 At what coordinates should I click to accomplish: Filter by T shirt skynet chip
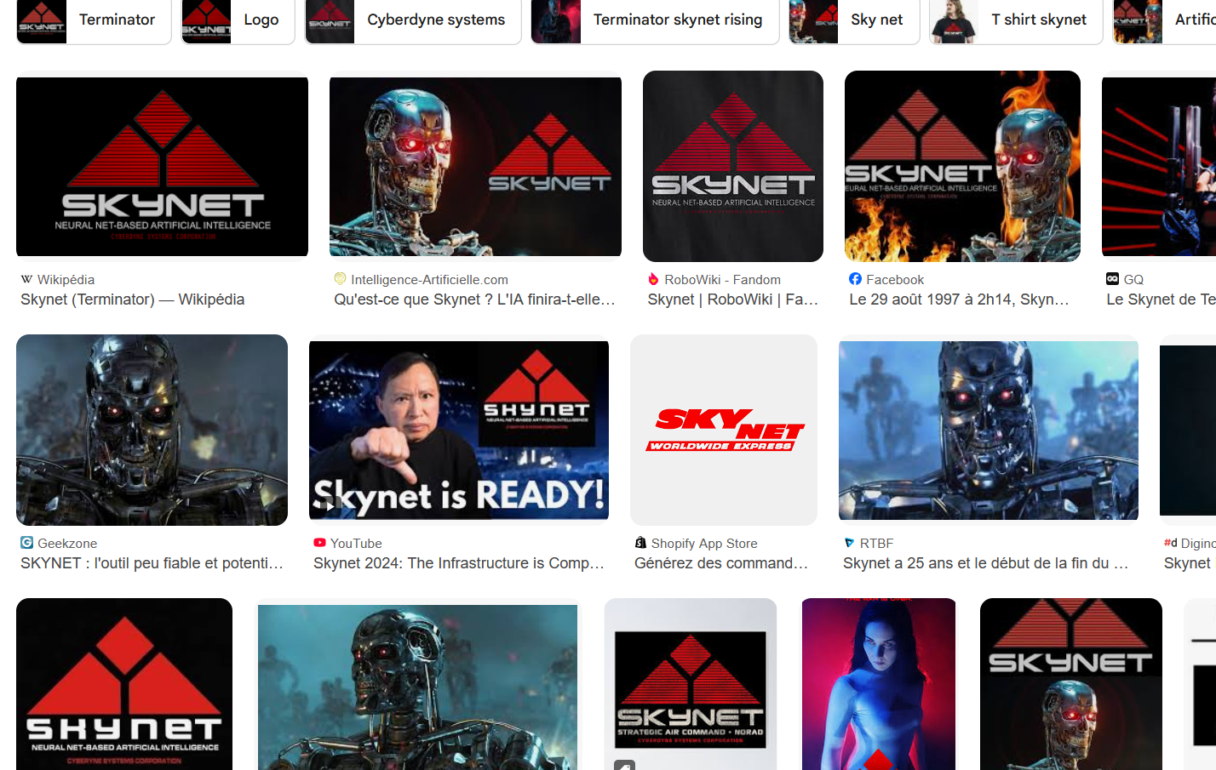(1016, 20)
